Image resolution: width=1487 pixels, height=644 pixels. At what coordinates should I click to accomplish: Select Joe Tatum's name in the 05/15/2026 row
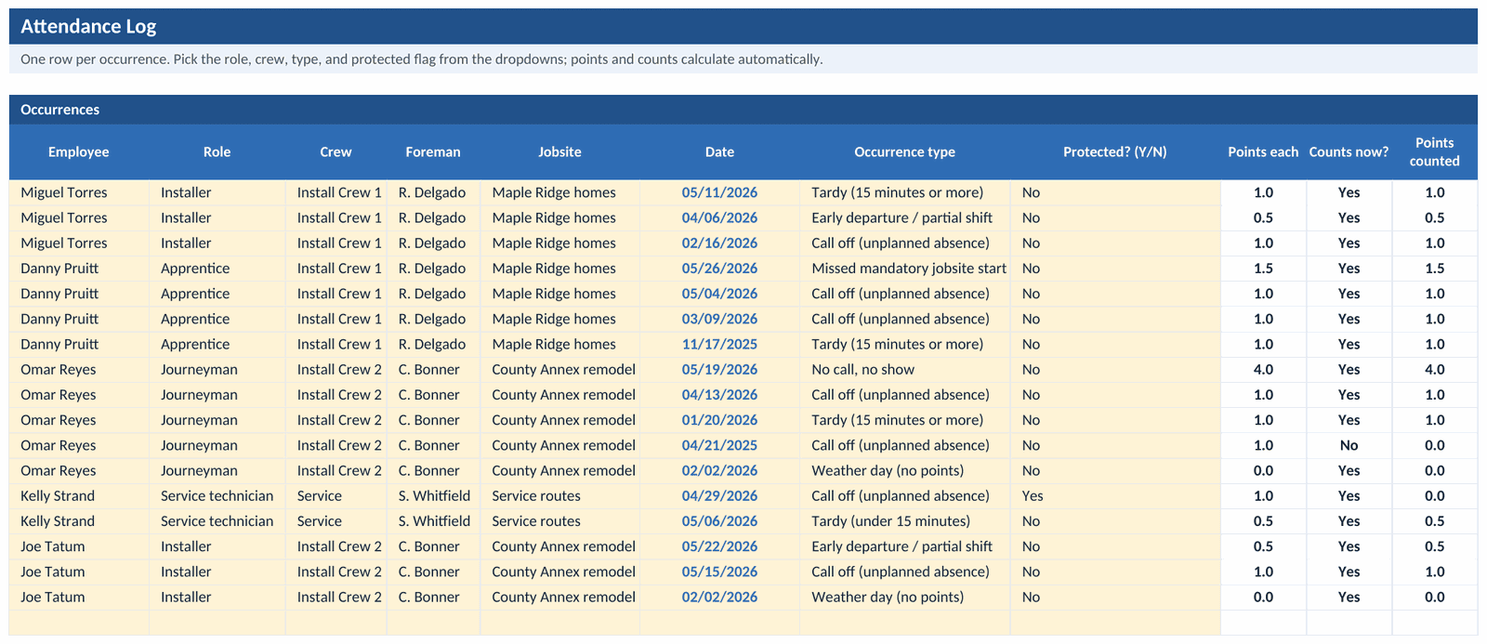[79, 572]
